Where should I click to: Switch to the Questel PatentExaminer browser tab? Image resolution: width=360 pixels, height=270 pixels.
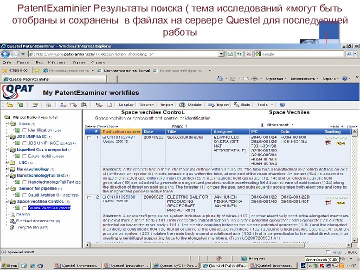tap(54, 79)
